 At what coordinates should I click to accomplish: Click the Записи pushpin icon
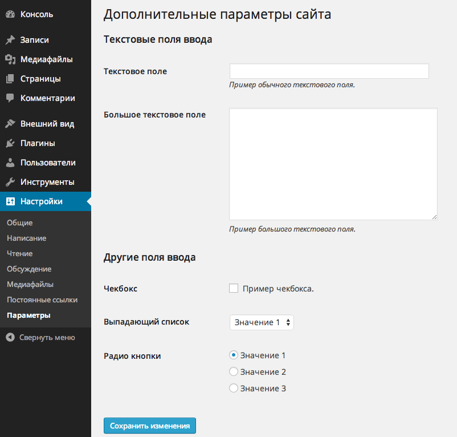(10, 40)
